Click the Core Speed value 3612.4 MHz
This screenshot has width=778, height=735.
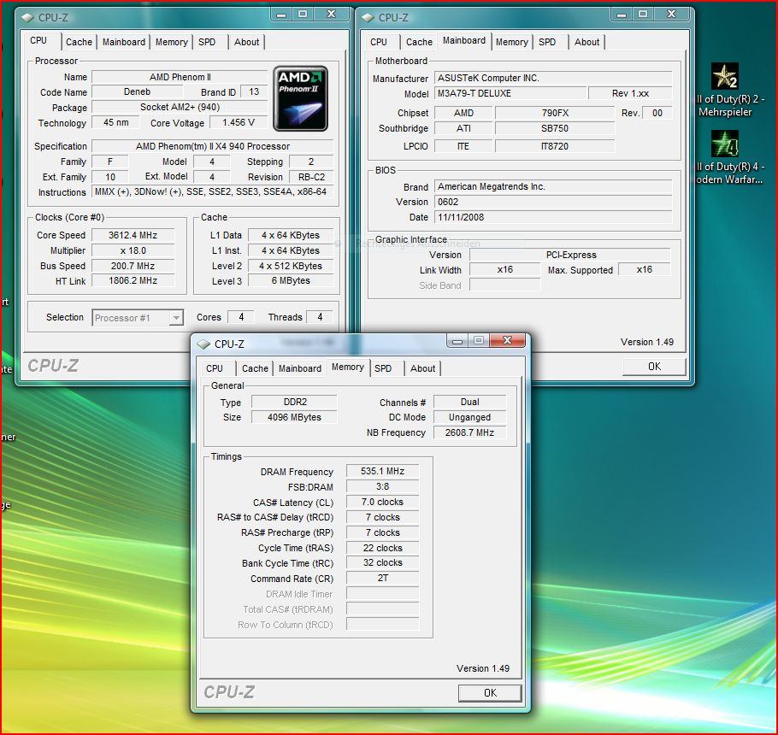tap(133, 235)
